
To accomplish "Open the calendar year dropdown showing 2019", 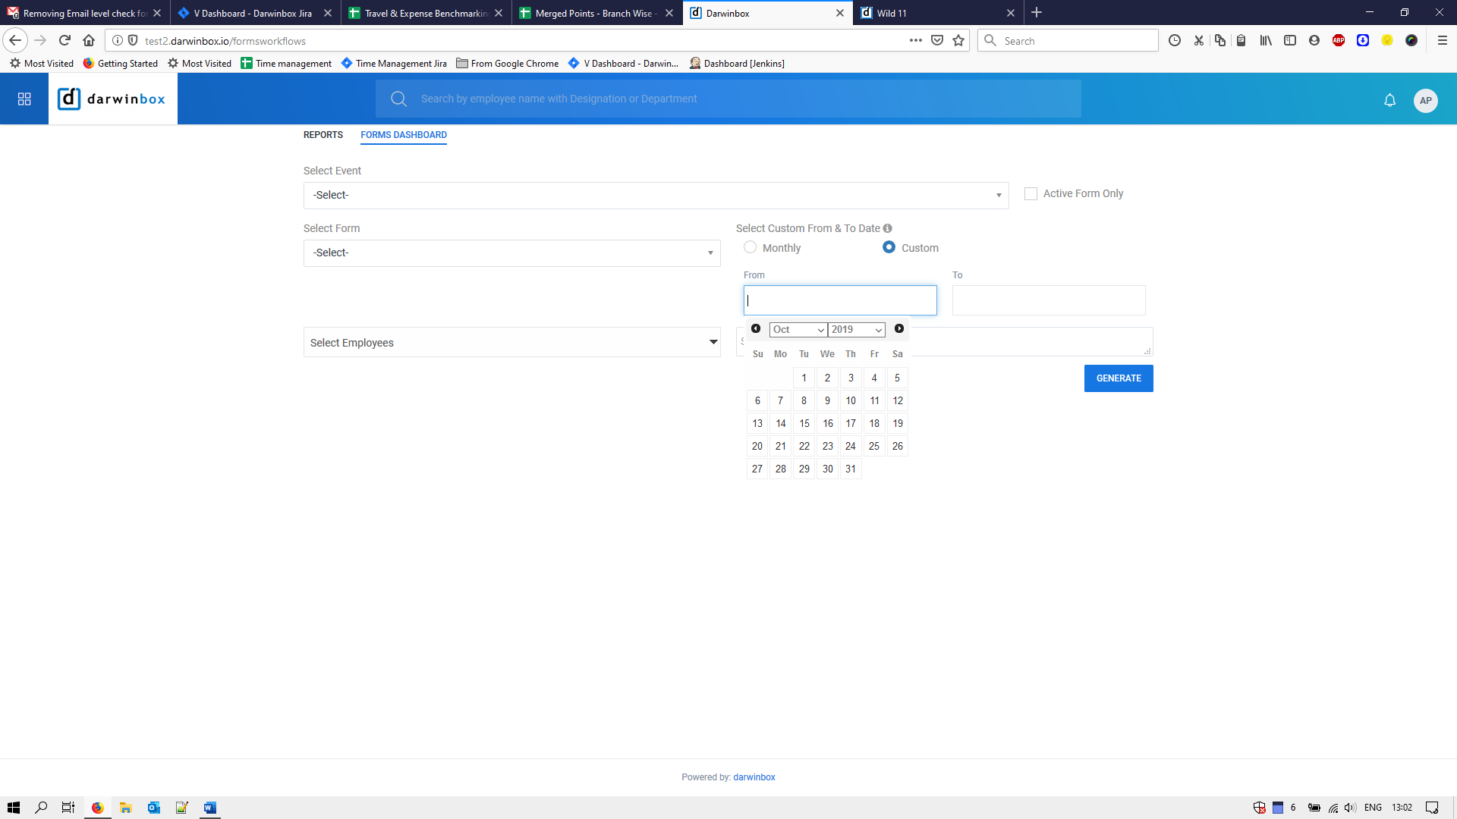I will [856, 330].
